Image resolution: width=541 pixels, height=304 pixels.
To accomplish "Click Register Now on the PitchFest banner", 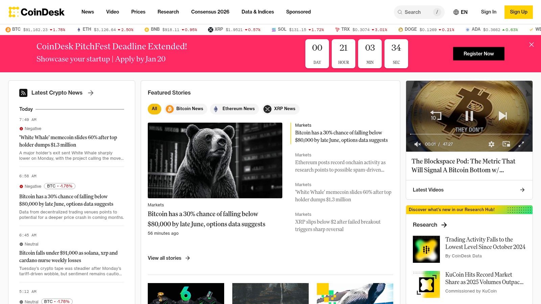I will pos(478,53).
